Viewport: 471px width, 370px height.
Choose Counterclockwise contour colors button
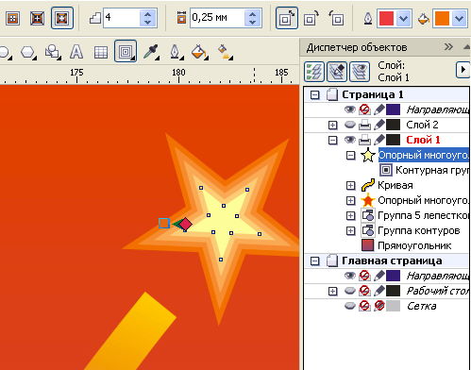(335, 18)
